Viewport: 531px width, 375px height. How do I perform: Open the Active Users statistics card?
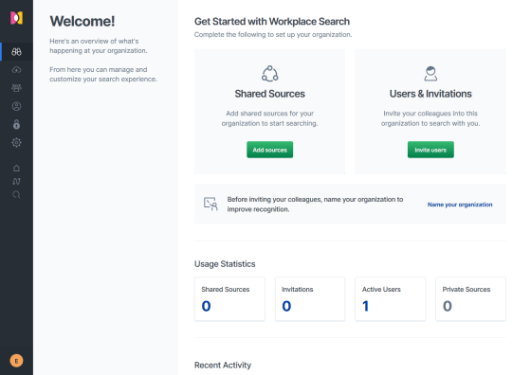[390, 299]
